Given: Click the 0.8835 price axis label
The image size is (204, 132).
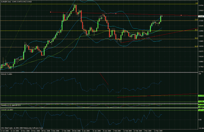Looking at the screenshot, I should point(201,36).
